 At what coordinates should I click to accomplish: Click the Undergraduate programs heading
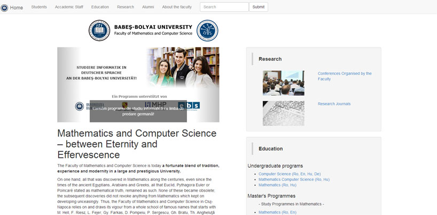[275, 166]
